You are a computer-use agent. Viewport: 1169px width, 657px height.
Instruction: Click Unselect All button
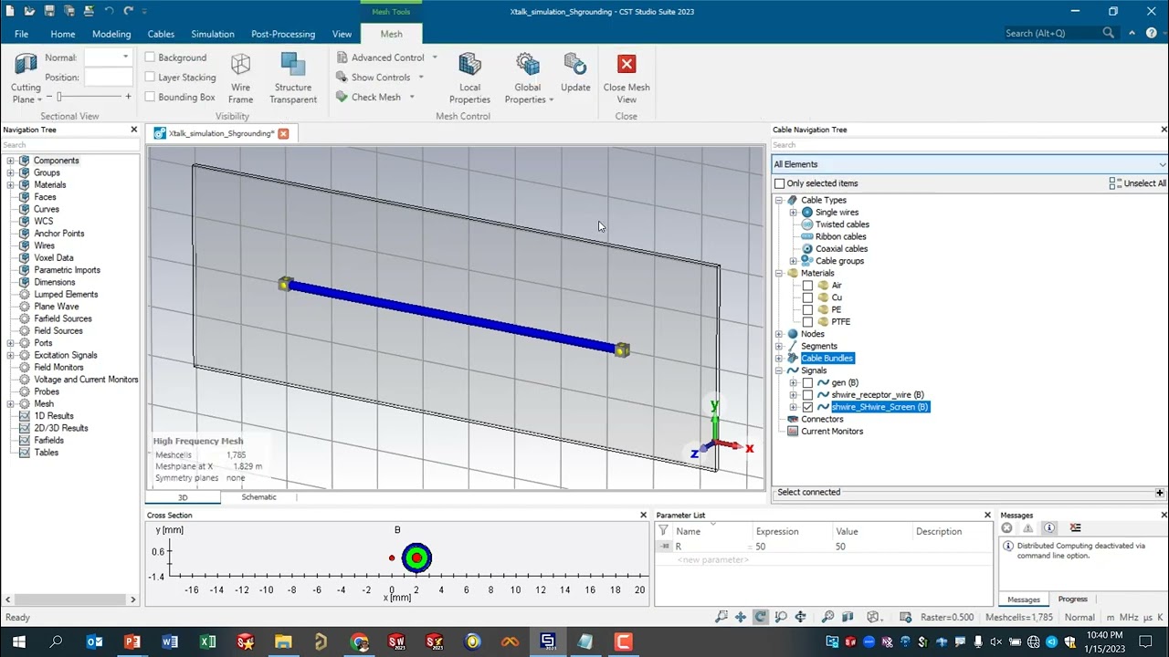pyautogui.click(x=1138, y=183)
